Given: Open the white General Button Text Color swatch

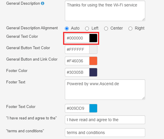Looking at the screenshot, I should [x=93, y=49].
